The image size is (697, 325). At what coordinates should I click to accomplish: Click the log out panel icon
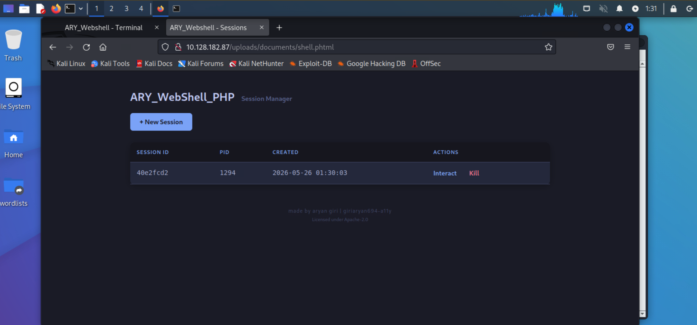point(690,8)
